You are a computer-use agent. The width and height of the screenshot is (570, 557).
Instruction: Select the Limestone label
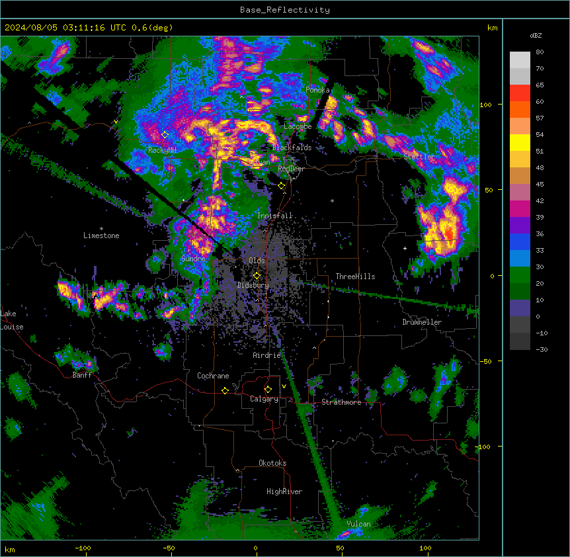(101, 236)
